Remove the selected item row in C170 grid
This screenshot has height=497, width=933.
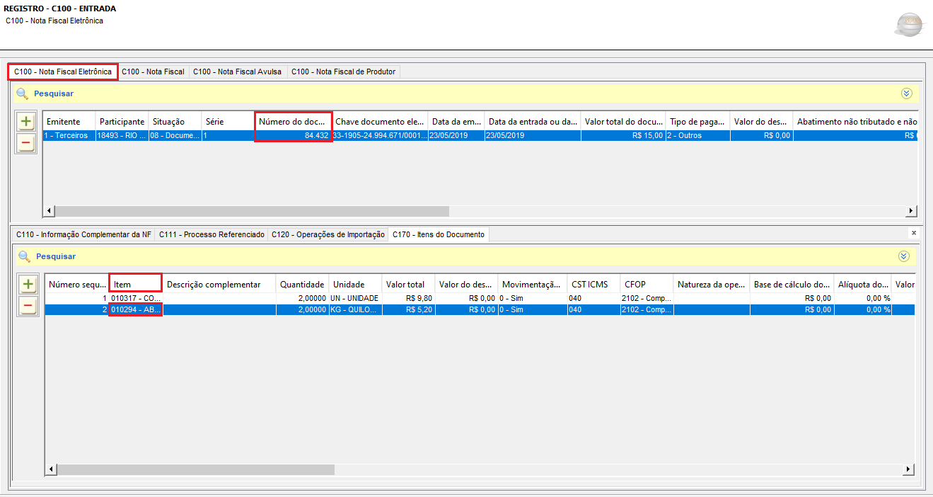(x=28, y=307)
